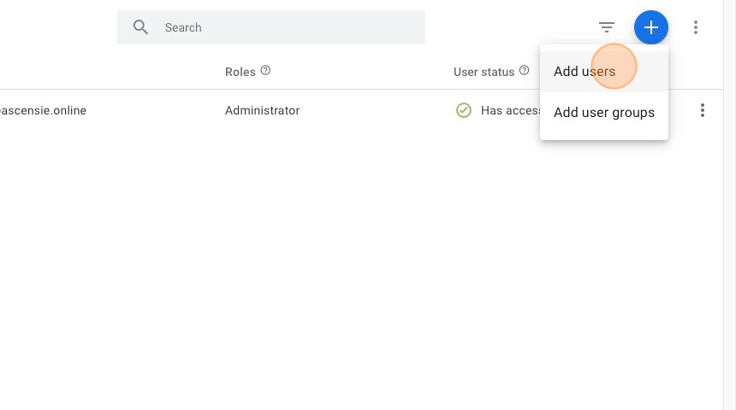Click the Administrator role cell
Screen dimensions: 736x410
click(262, 110)
